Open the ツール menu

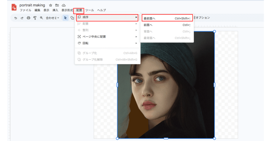click(90, 10)
